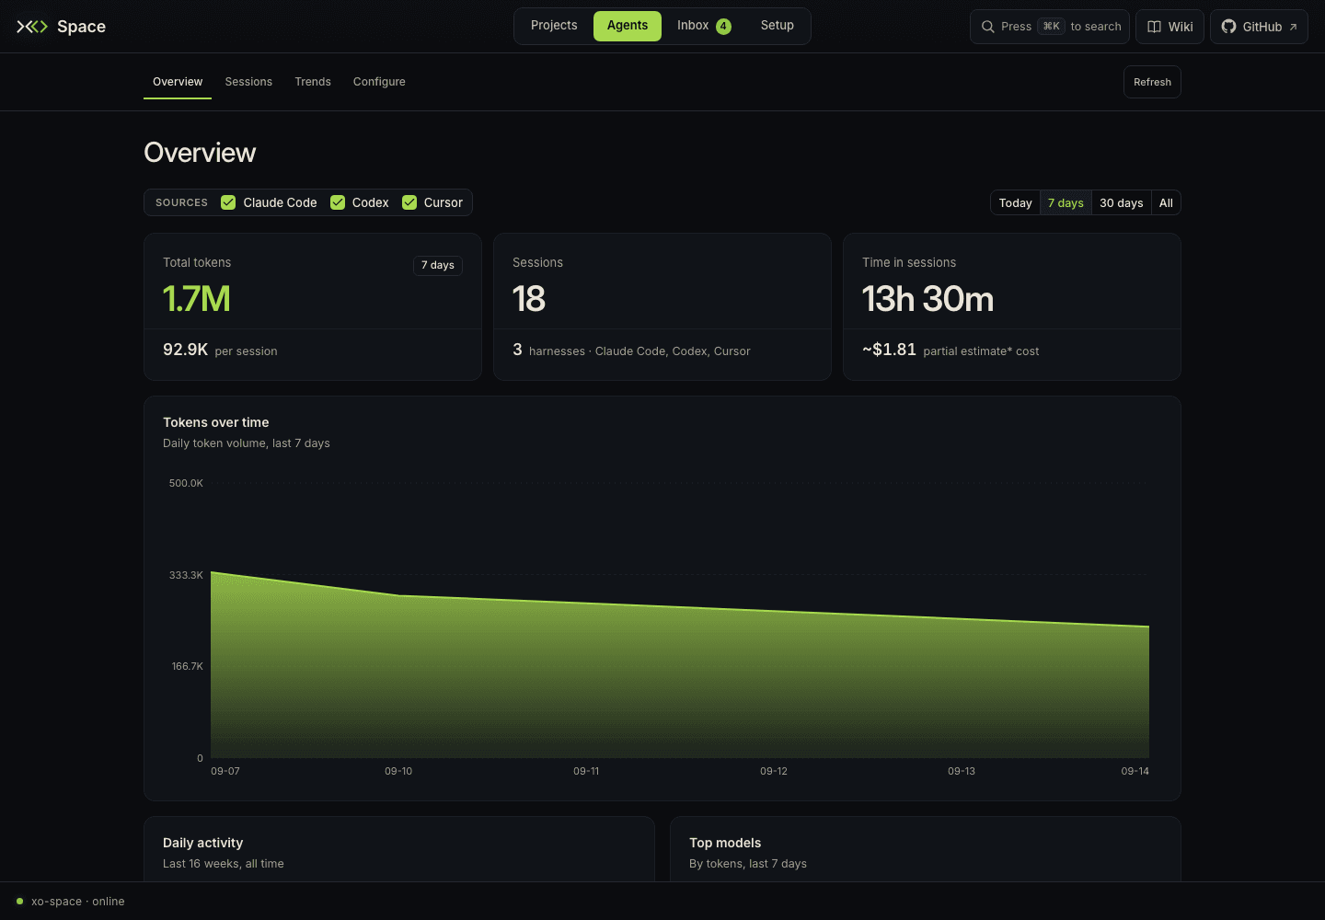Select the 7 days time range

click(1066, 202)
